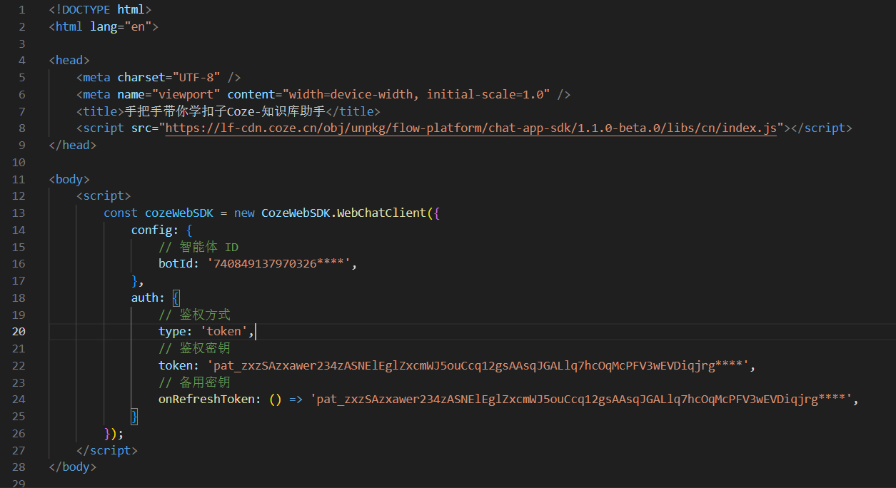The height and width of the screenshot is (488, 896).
Task: Click the opening <head> tag on line 4
Action: click(x=69, y=61)
